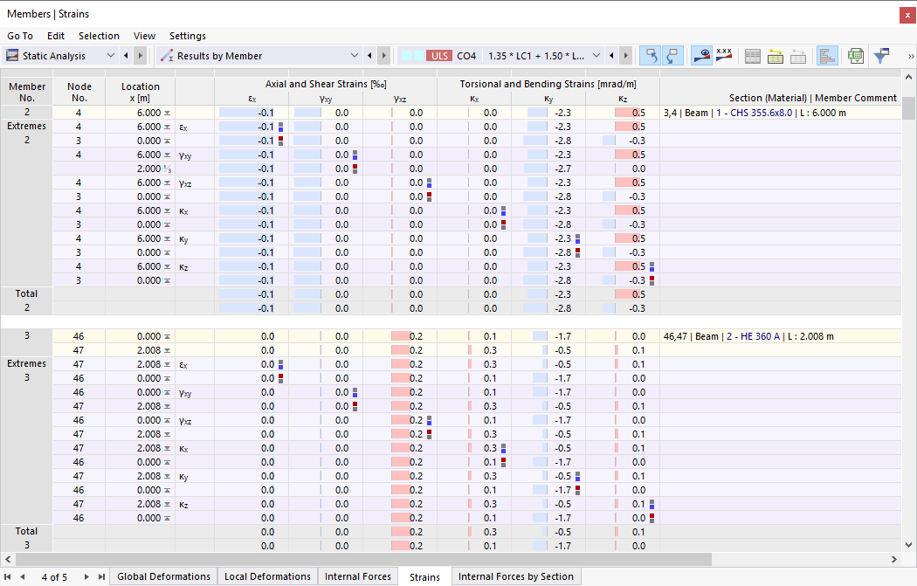This screenshot has height=586, width=917.
Task: Enable display of result values x.xx
Action: 723,55
